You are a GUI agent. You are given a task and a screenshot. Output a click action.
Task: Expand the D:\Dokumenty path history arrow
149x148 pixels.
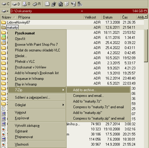point(82,11)
